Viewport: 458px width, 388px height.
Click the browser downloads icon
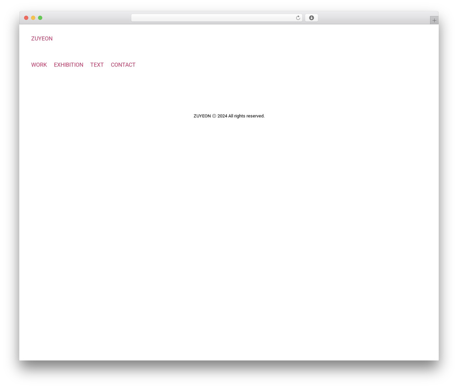pyautogui.click(x=311, y=18)
